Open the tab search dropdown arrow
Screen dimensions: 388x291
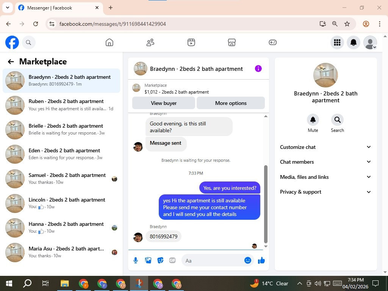point(8,8)
